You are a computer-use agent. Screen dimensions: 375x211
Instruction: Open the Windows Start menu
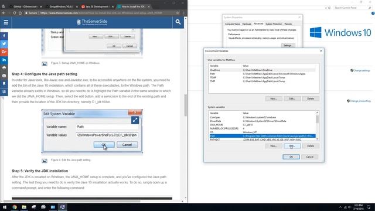(5, 207)
